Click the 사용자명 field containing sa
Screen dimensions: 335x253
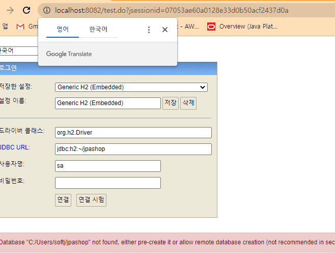pos(108,166)
